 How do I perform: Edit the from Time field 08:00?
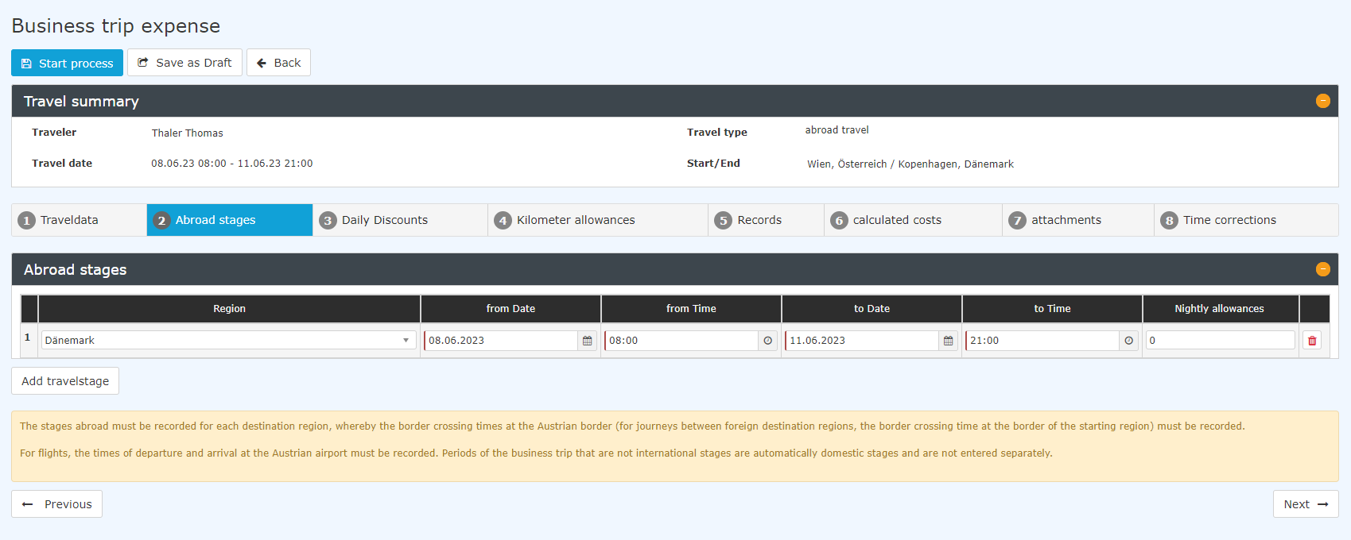(681, 341)
